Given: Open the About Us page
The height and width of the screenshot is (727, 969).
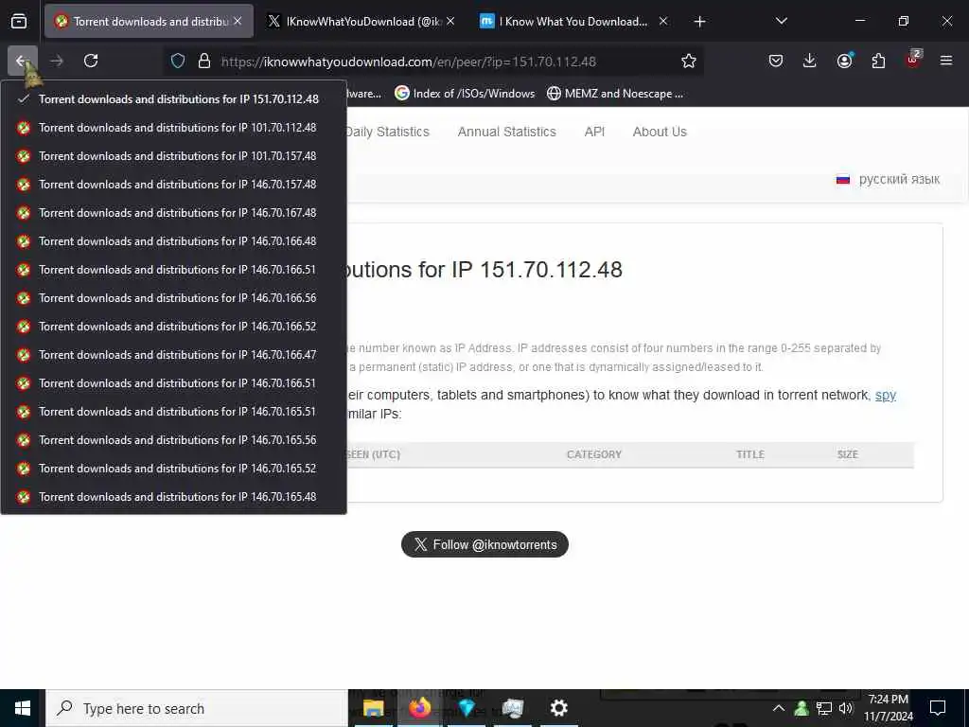Looking at the screenshot, I should coord(660,132).
